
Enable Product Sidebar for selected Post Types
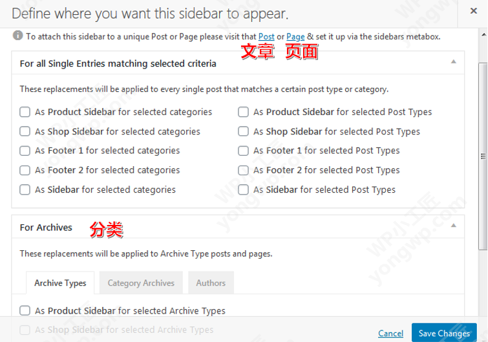pyautogui.click(x=244, y=112)
